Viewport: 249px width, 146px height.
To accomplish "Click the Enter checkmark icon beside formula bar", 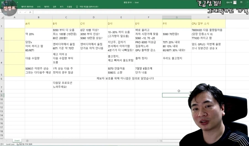I will 25,12.
